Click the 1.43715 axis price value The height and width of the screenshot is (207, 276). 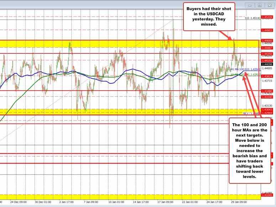point(267,81)
